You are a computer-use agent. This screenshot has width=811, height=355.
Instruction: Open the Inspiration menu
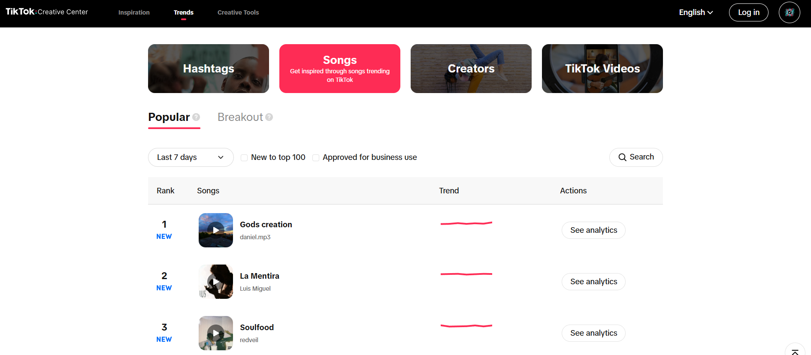tap(134, 12)
